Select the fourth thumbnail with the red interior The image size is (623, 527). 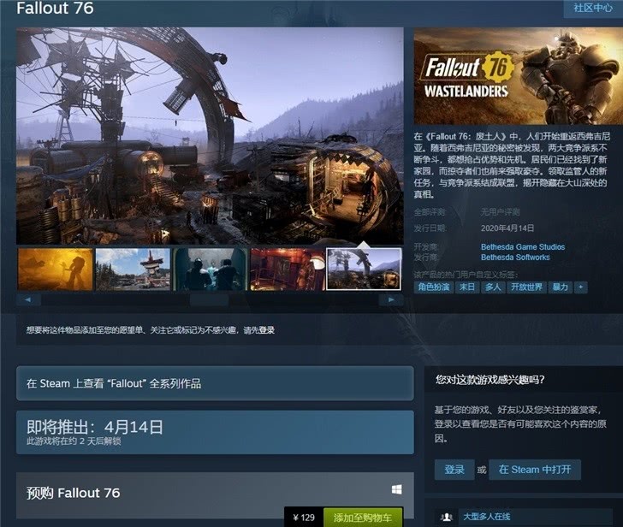pos(288,269)
